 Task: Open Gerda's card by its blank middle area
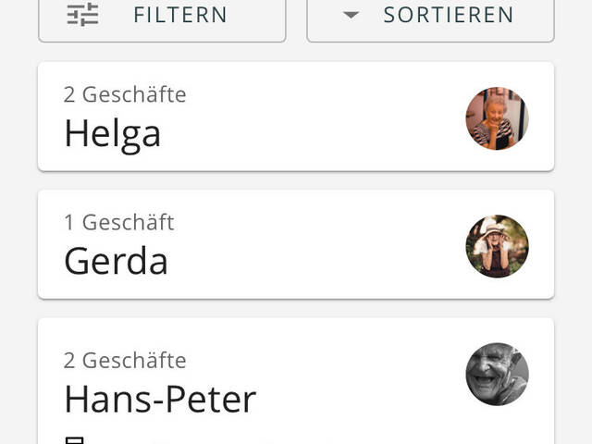click(314, 245)
